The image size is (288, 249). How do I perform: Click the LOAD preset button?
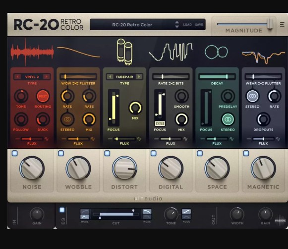click(187, 25)
